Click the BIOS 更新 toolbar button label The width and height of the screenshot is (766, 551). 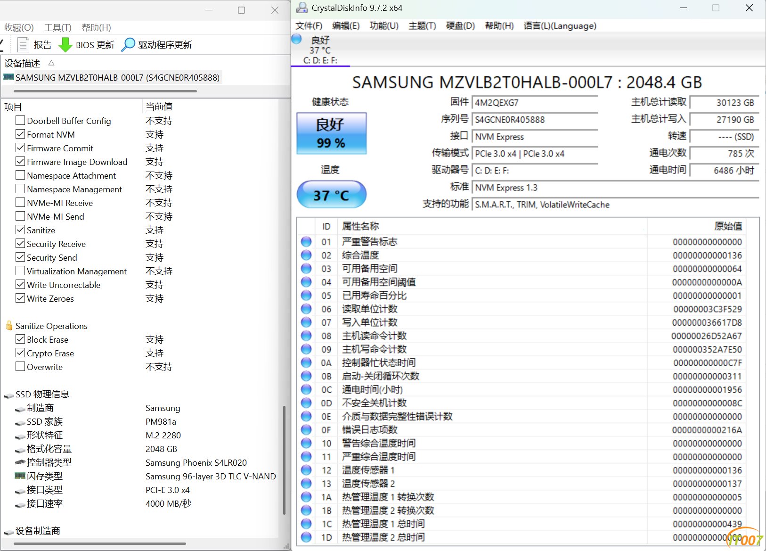point(95,45)
